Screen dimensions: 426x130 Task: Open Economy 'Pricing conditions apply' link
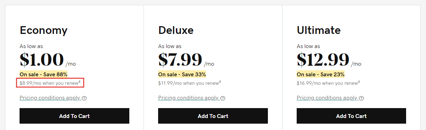point(50,98)
